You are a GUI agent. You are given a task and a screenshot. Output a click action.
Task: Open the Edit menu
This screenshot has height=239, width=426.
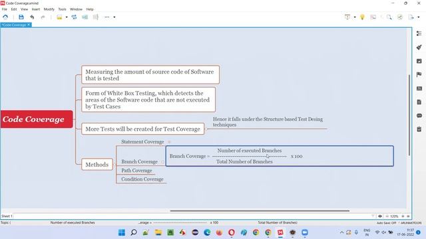click(14, 9)
